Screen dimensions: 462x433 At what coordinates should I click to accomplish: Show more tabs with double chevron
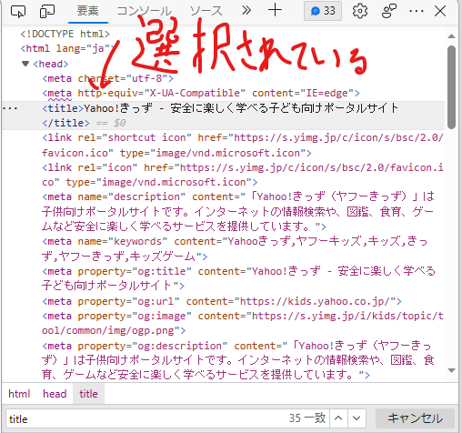coord(246,11)
